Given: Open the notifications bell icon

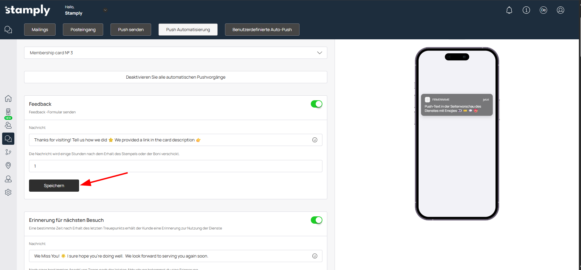Looking at the screenshot, I should click(x=509, y=10).
